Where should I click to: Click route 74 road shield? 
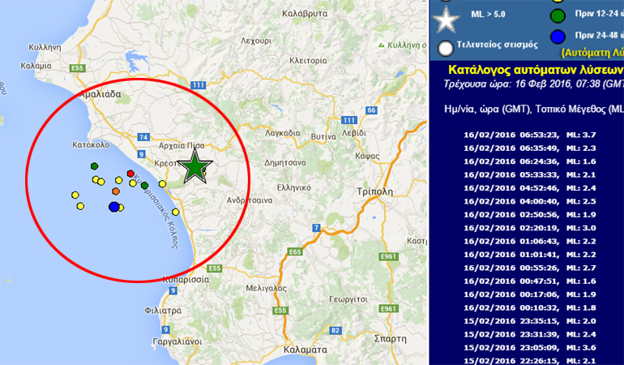[143, 137]
